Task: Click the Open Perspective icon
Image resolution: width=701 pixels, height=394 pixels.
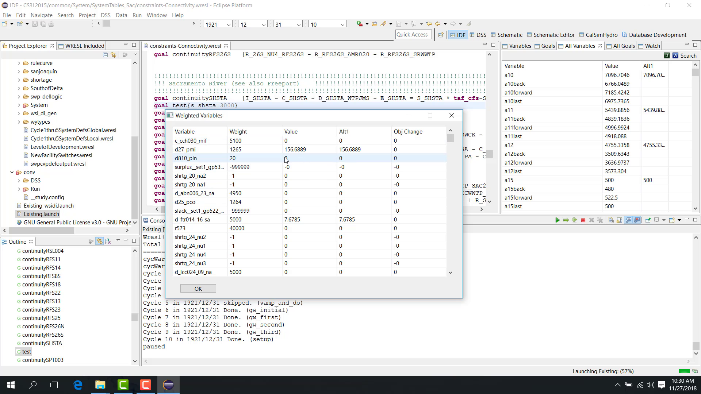Action: tap(441, 35)
